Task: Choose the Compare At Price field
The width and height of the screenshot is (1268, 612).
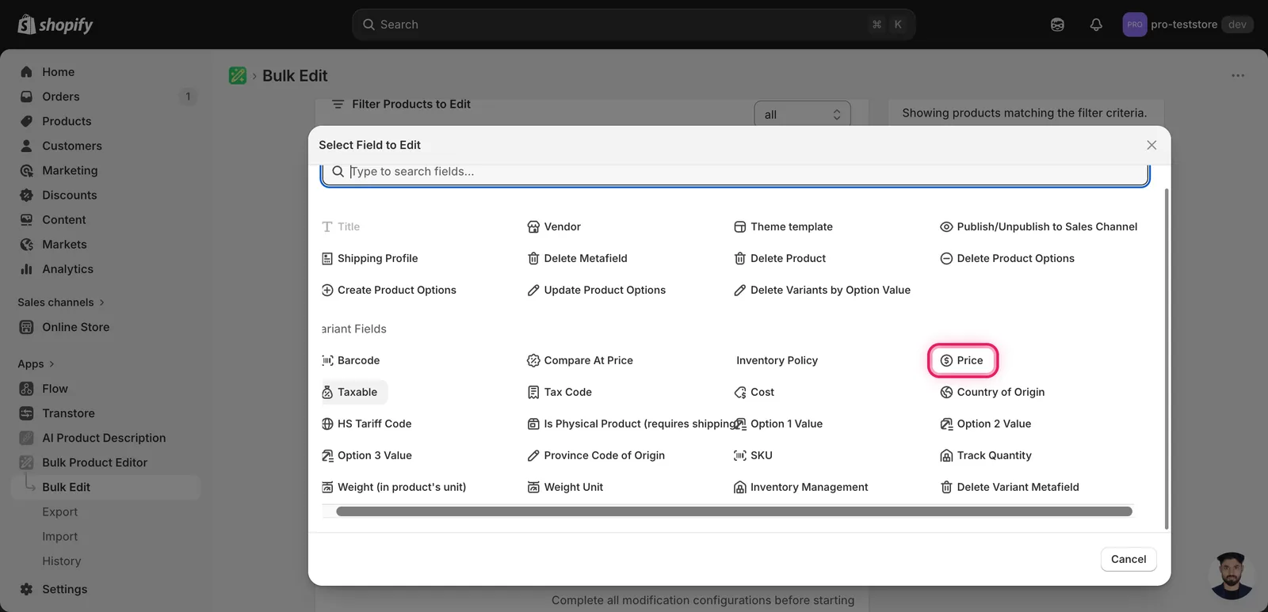Action: tap(580, 360)
